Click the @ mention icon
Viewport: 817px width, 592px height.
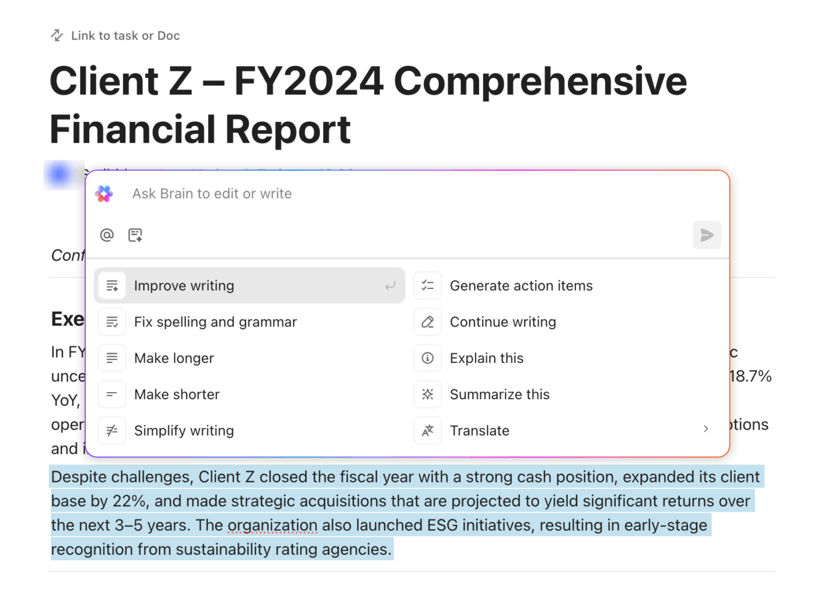pyautogui.click(x=107, y=235)
